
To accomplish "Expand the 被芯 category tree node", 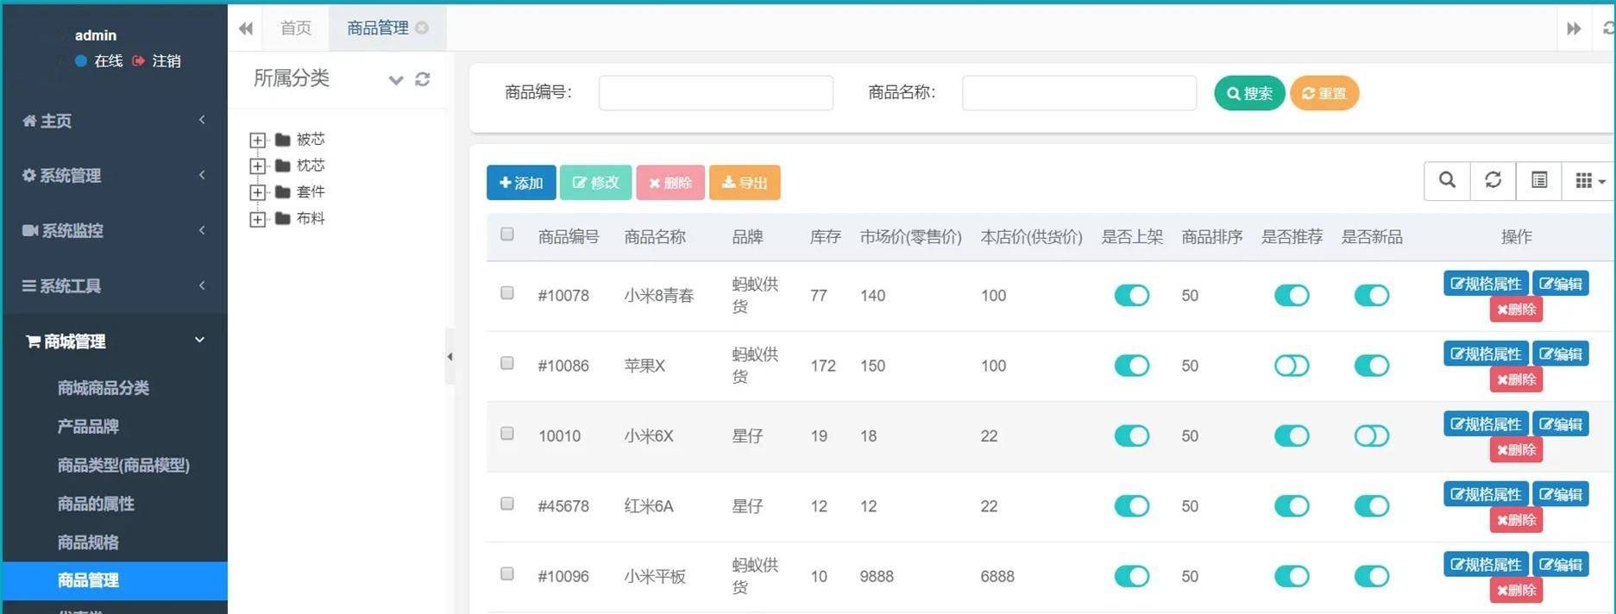I will coord(257,140).
